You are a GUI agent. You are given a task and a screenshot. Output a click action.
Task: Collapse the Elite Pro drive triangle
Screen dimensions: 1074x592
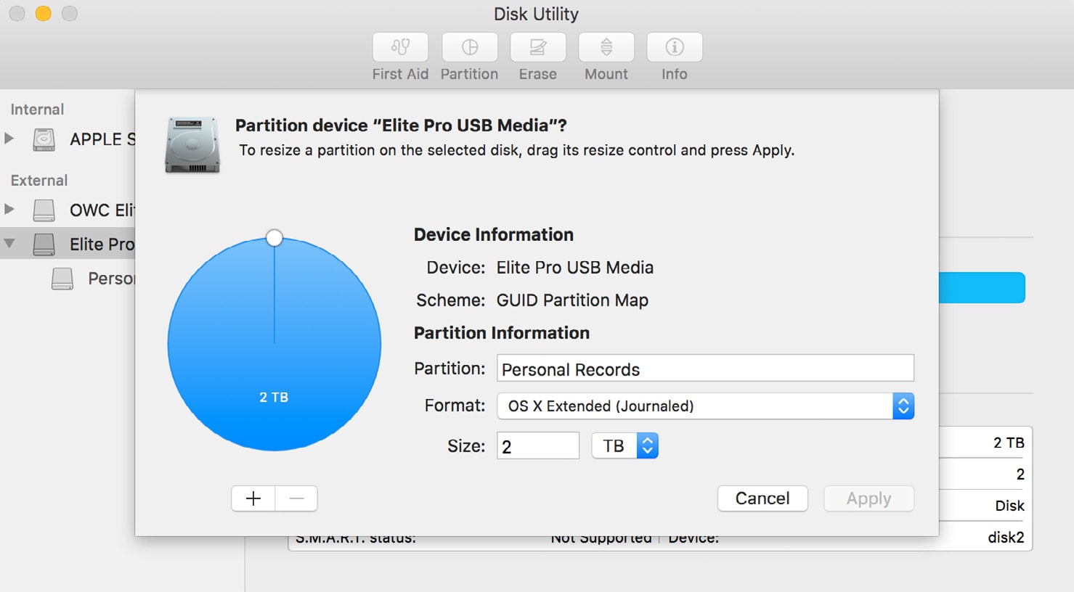[9, 244]
